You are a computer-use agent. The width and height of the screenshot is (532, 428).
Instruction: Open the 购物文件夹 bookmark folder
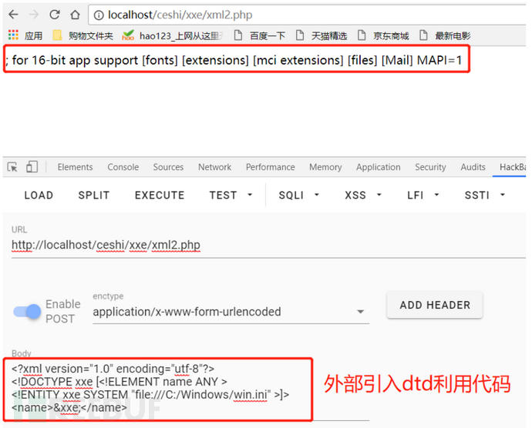pos(83,35)
